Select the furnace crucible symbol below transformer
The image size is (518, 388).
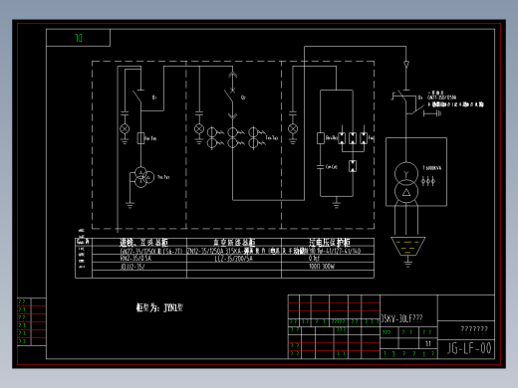[407, 246]
